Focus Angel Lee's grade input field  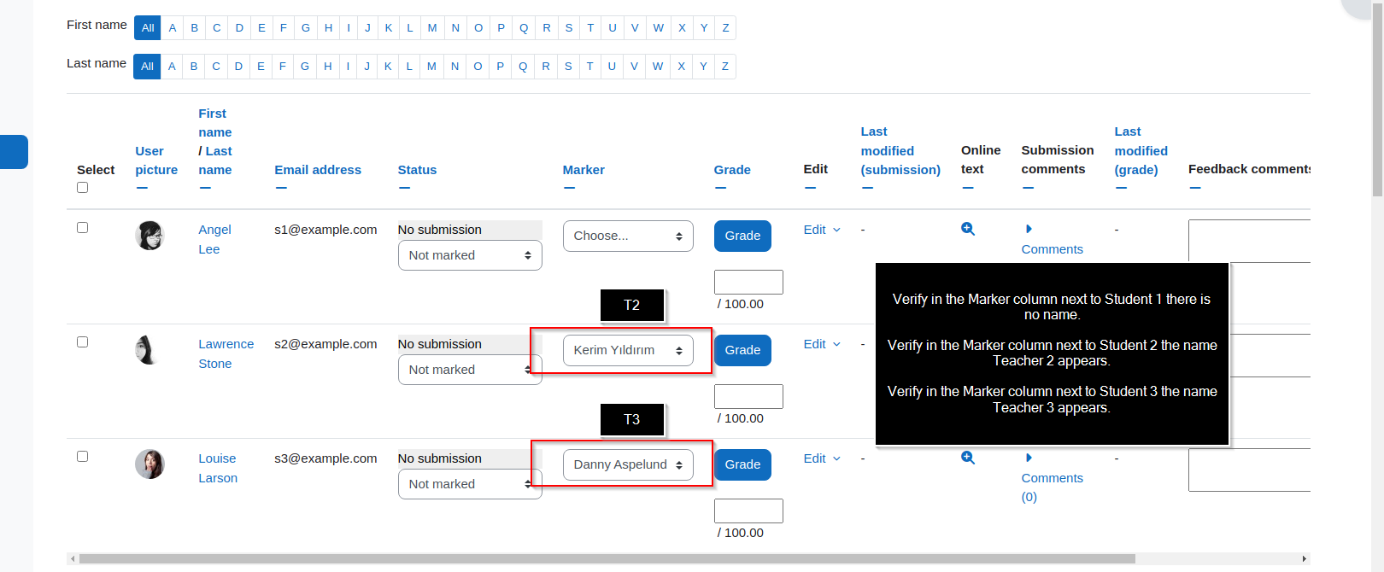coord(748,282)
